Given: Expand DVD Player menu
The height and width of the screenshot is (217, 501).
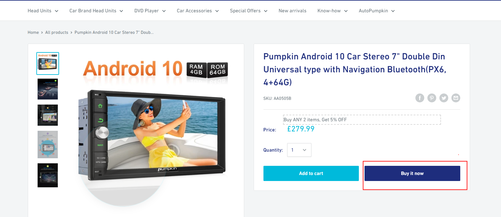Looking at the screenshot, I should coord(150,11).
